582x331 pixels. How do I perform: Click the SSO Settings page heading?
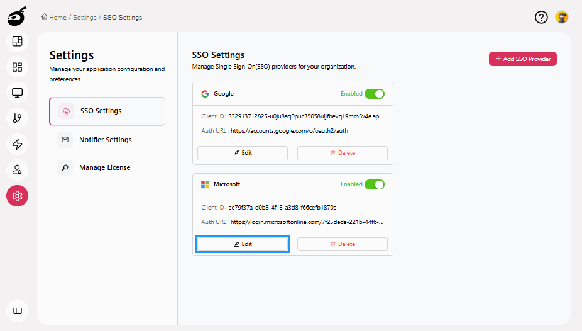click(218, 55)
